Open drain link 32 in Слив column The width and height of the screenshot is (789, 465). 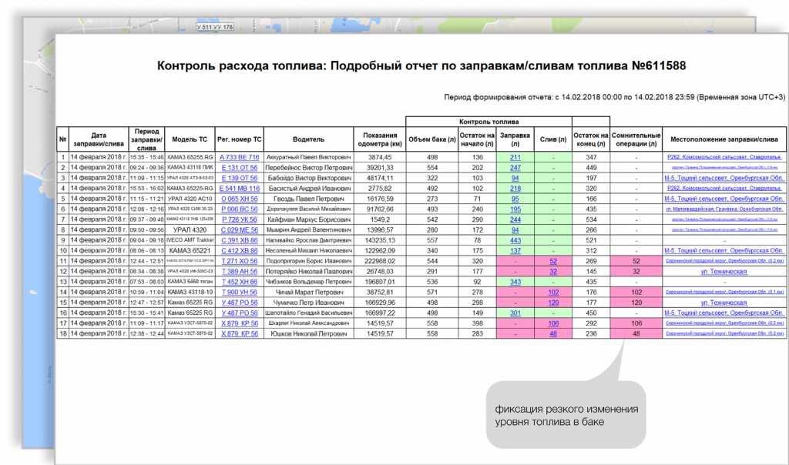pyautogui.click(x=553, y=272)
